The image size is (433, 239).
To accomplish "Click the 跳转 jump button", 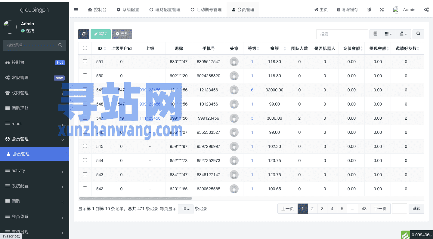I will [416, 209].
